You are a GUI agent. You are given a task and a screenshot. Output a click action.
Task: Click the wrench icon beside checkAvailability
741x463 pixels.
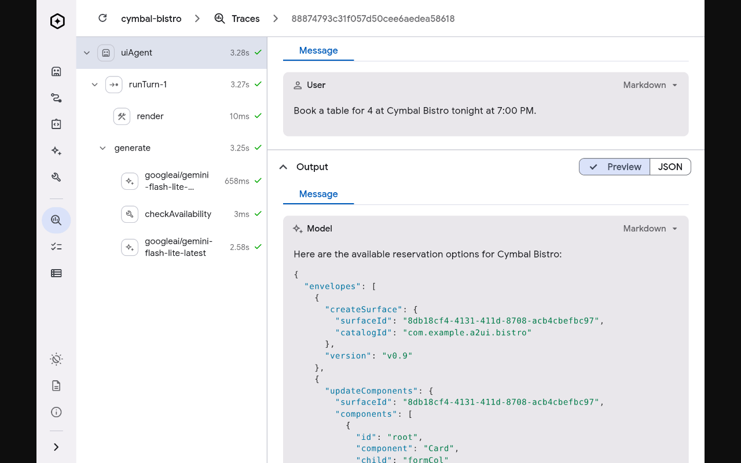point(130,214)
